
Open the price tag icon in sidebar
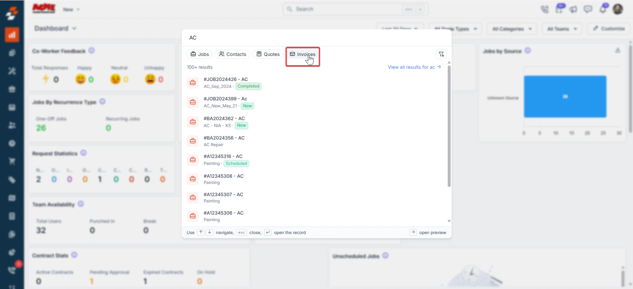[x=12, y=180]
